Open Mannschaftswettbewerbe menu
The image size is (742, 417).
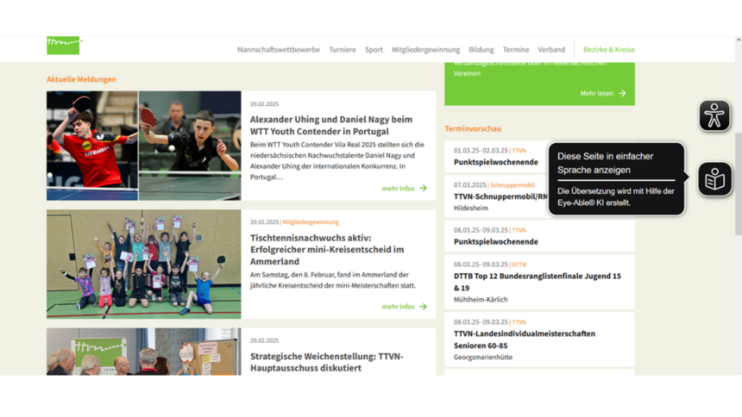(x=278, y=50)
